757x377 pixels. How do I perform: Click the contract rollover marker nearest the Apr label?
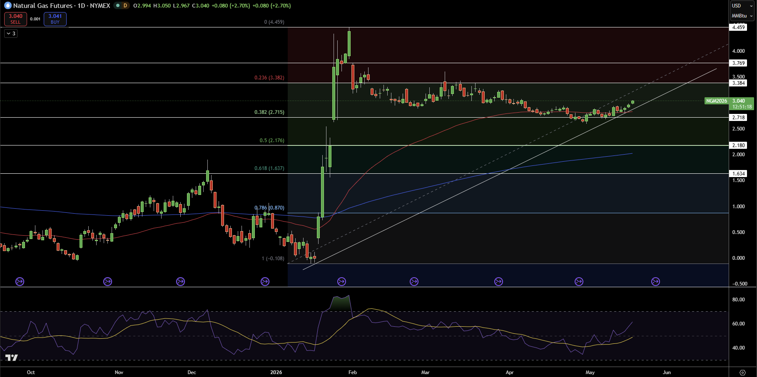click(498, 282)
